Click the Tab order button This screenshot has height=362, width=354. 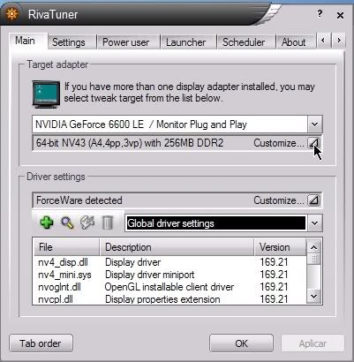(x=41, y=343)
